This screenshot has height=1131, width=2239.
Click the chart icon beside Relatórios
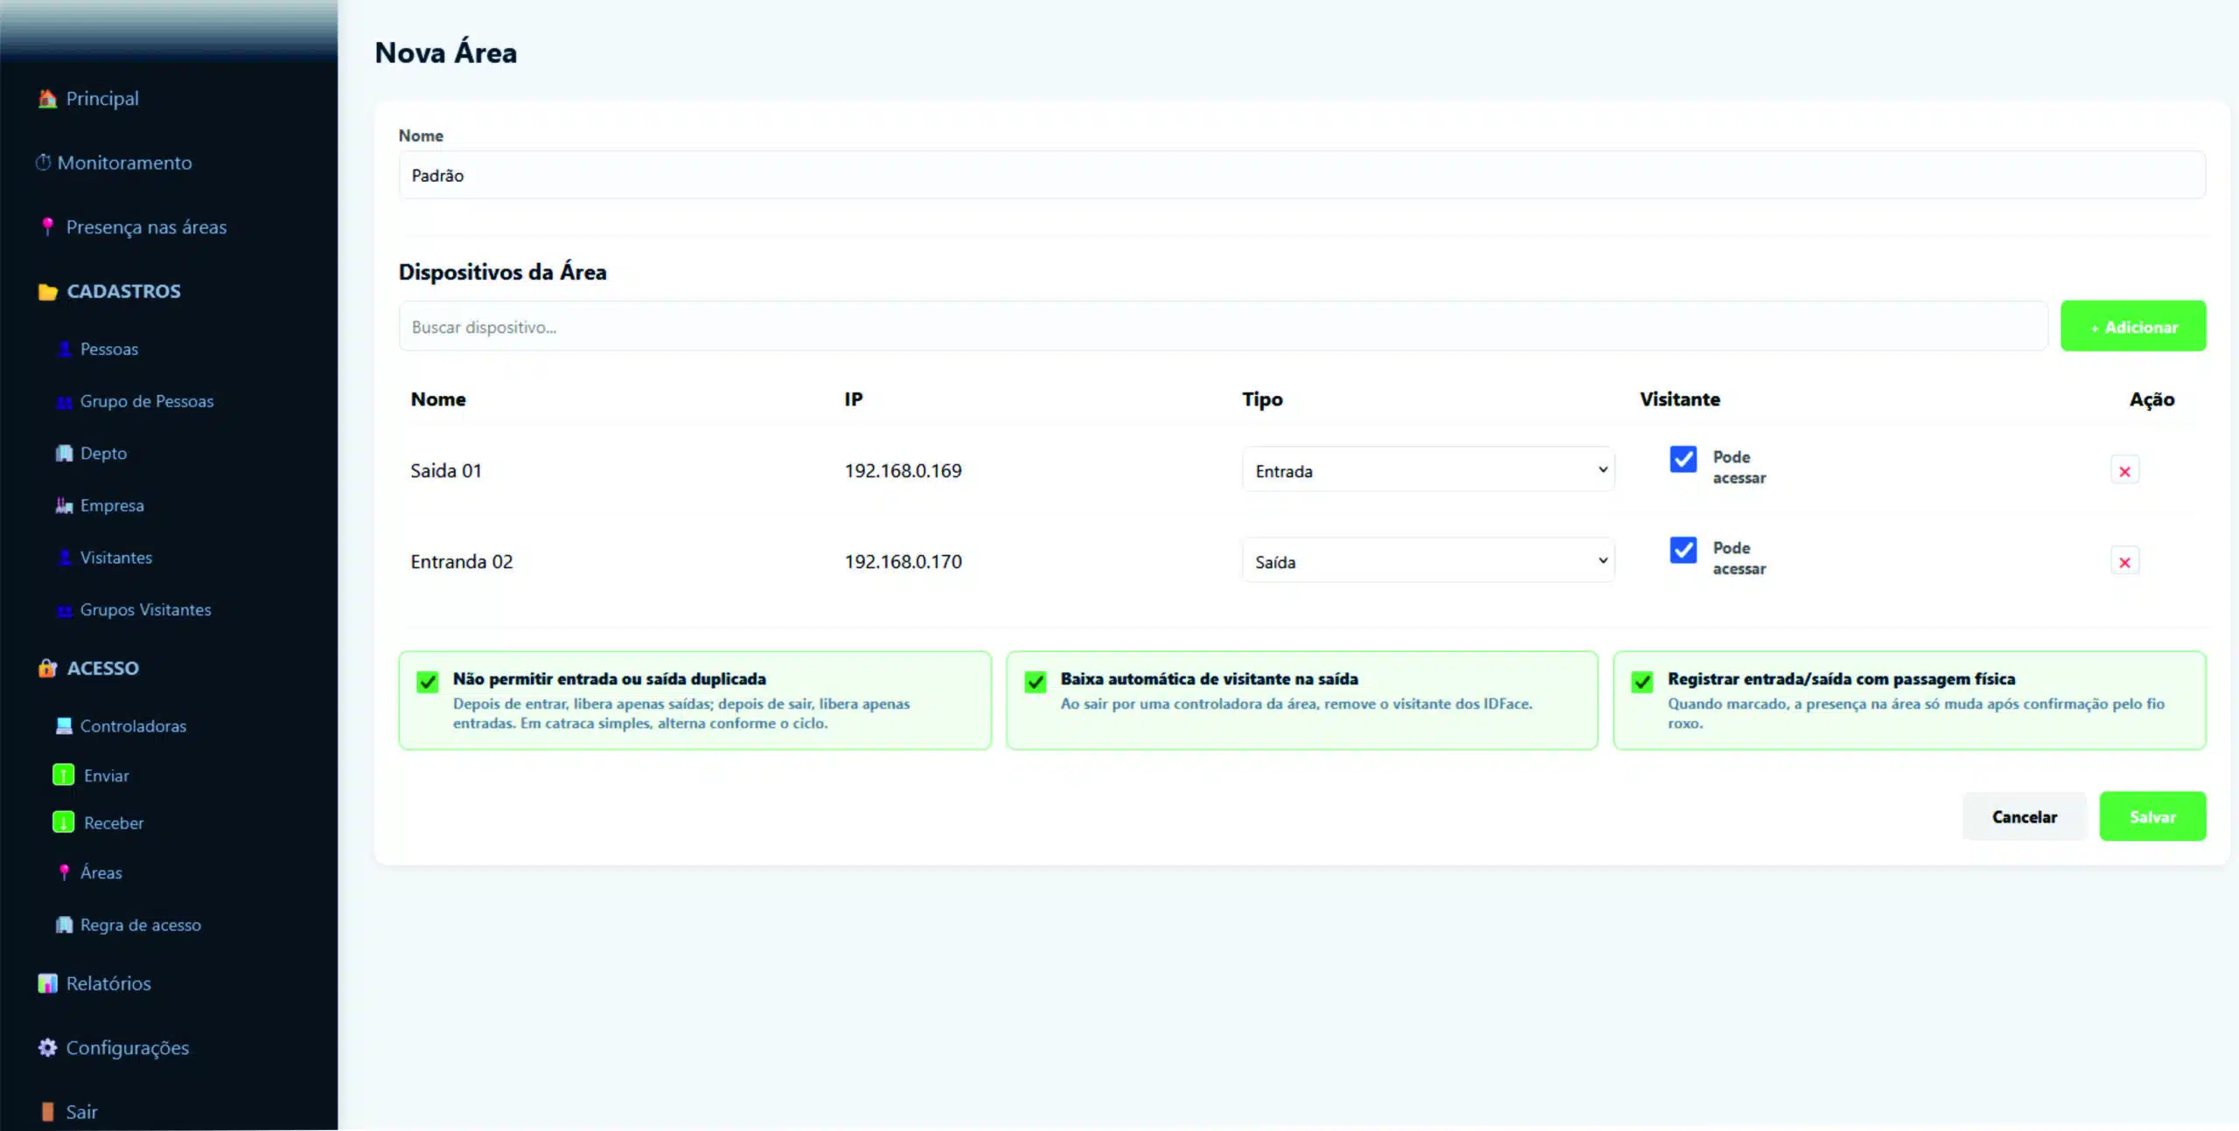click(x=47, y=983)
